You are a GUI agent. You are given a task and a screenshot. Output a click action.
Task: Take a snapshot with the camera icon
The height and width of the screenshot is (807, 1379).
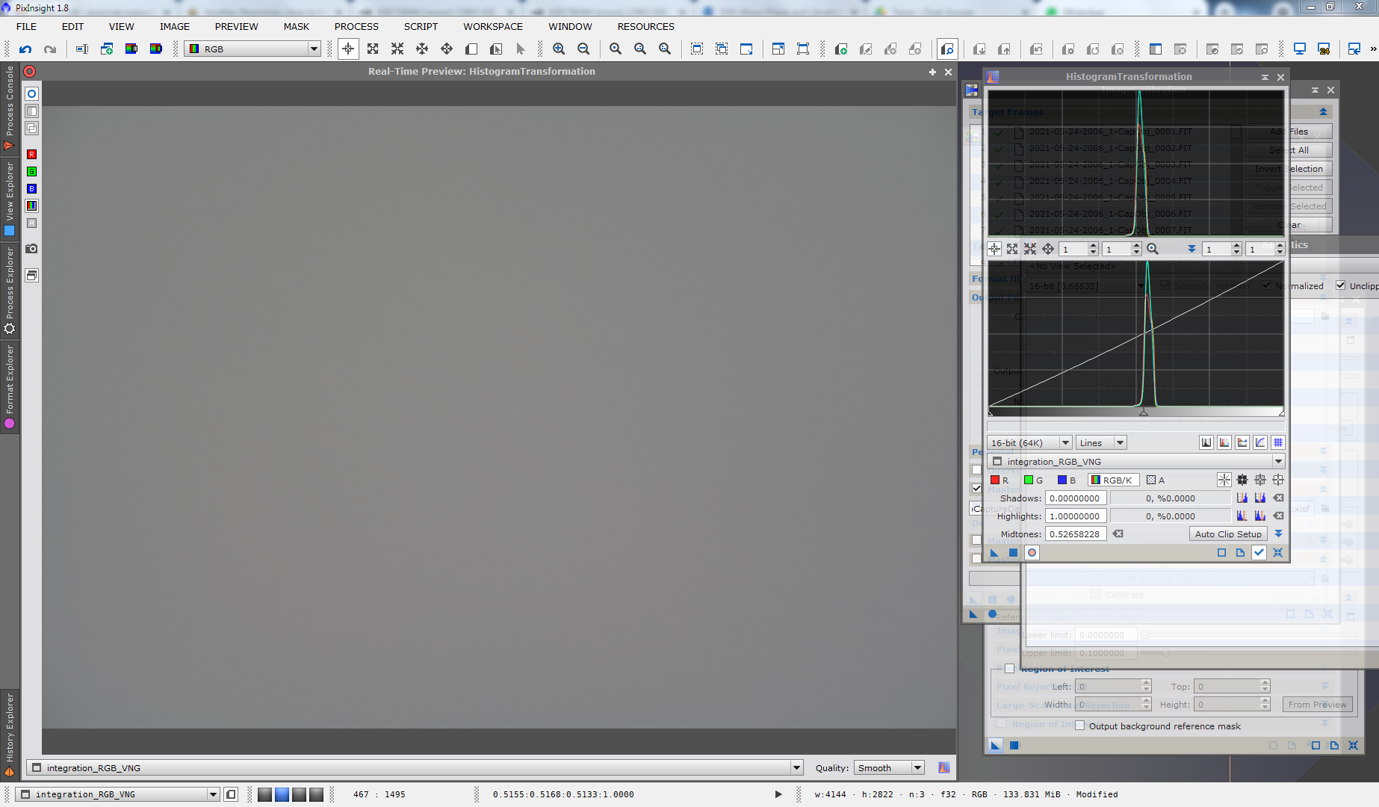31,249
